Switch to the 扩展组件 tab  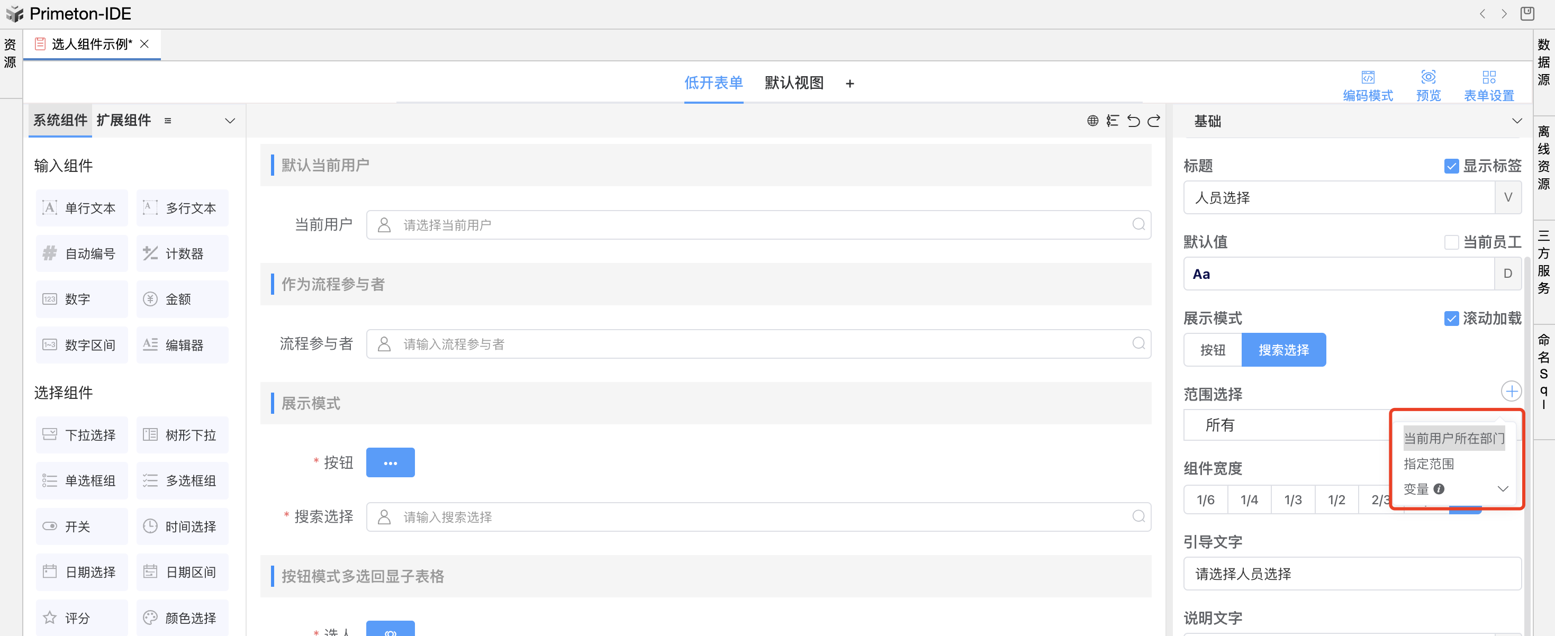click(x=124, y=120)
